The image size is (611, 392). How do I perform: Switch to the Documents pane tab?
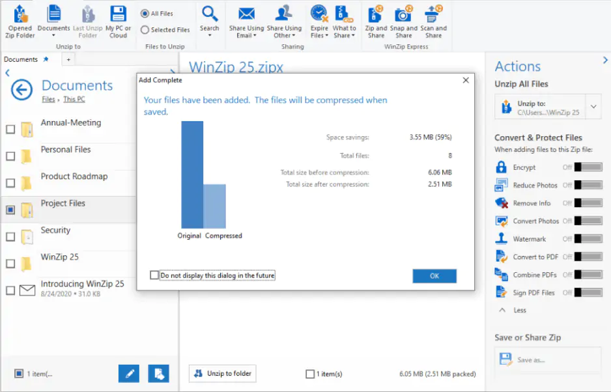[21, 59]
